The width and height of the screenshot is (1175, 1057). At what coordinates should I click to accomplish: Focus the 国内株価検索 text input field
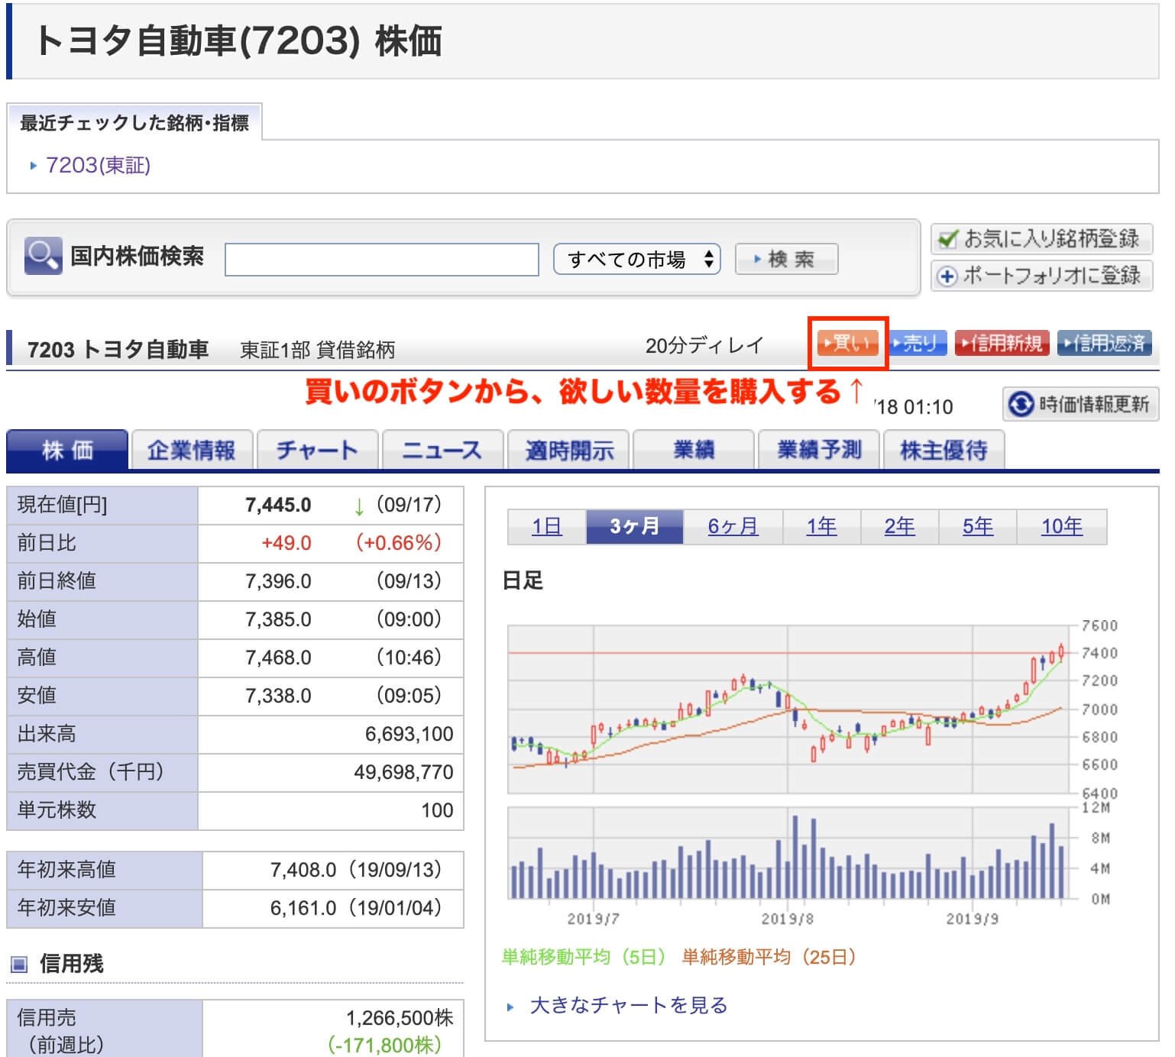pyautogui.click(x=381, y=260)
